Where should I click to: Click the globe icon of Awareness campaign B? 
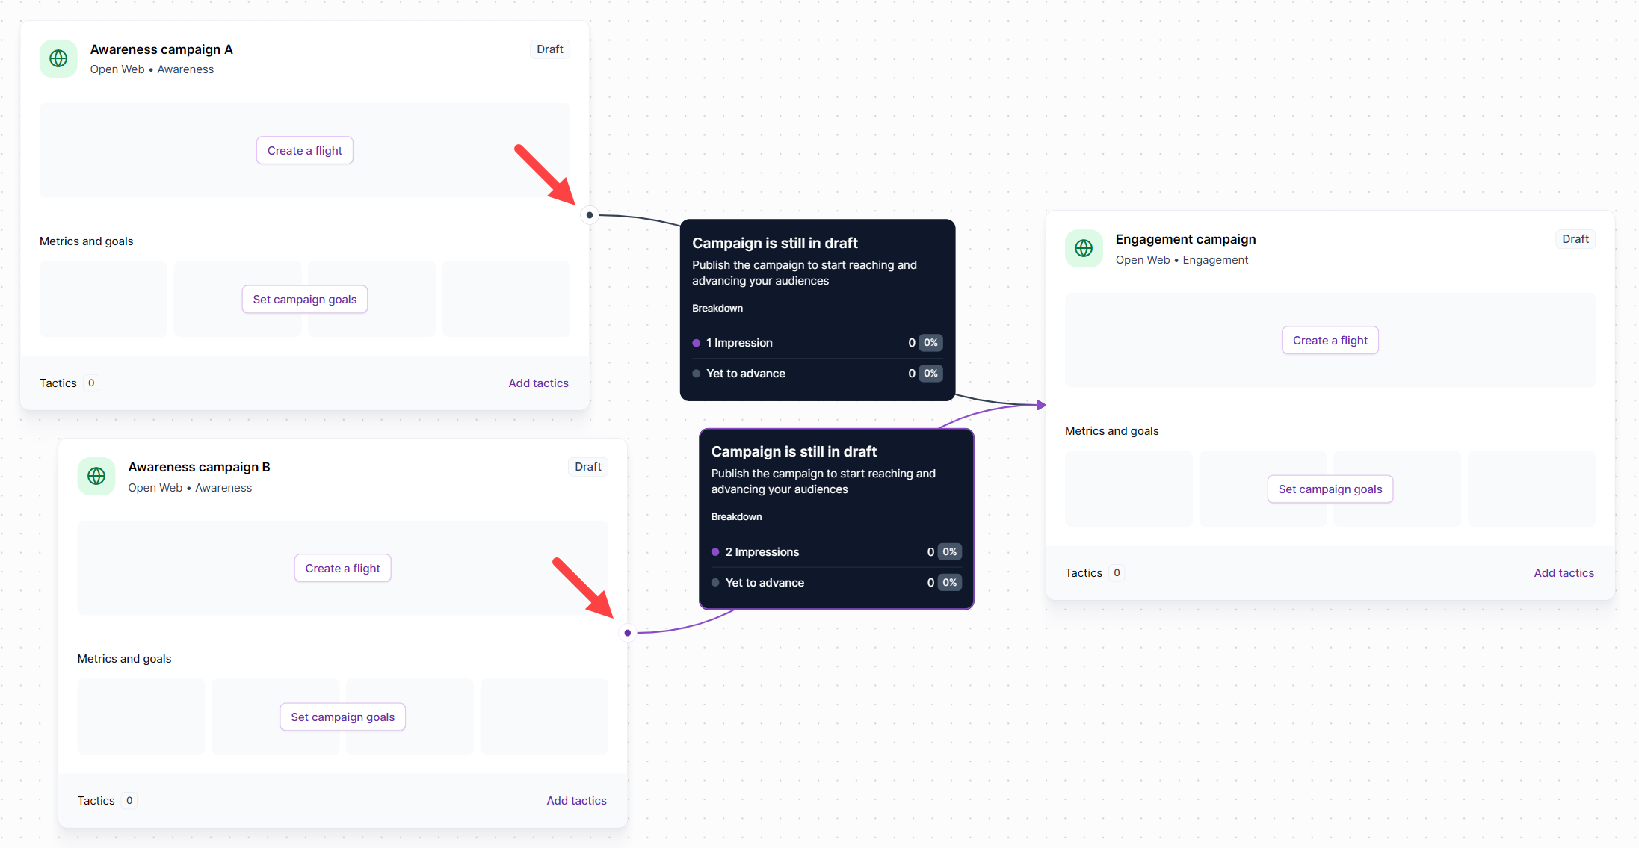(x=96, y=476)
